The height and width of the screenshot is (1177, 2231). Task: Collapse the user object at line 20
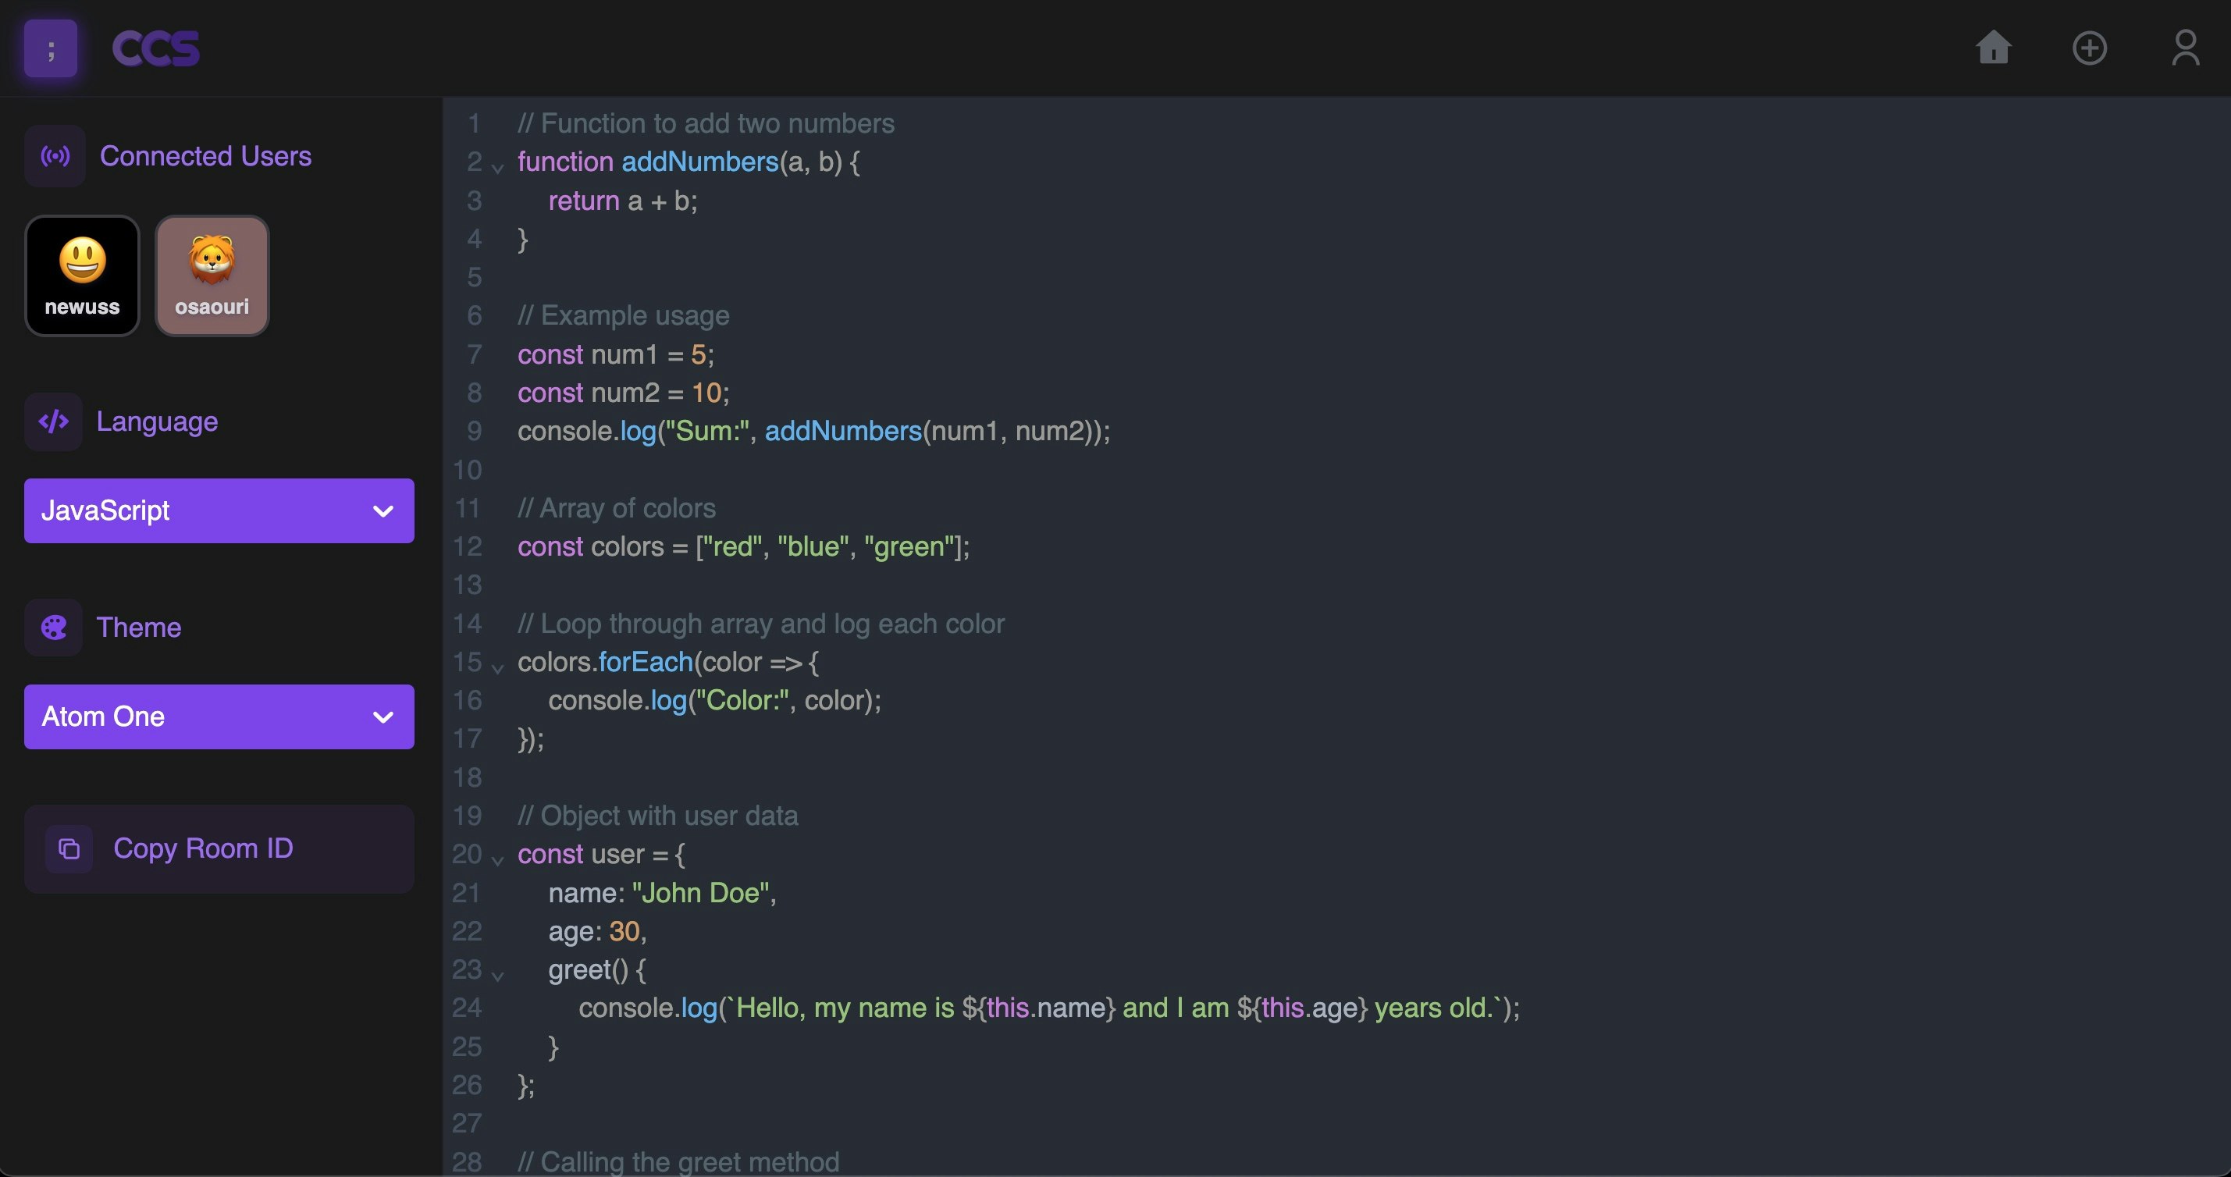tap(497, 861)
